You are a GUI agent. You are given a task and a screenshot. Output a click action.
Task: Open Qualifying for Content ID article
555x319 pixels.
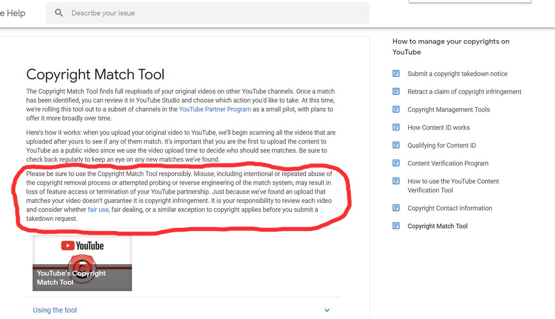[x=442, y=145]
